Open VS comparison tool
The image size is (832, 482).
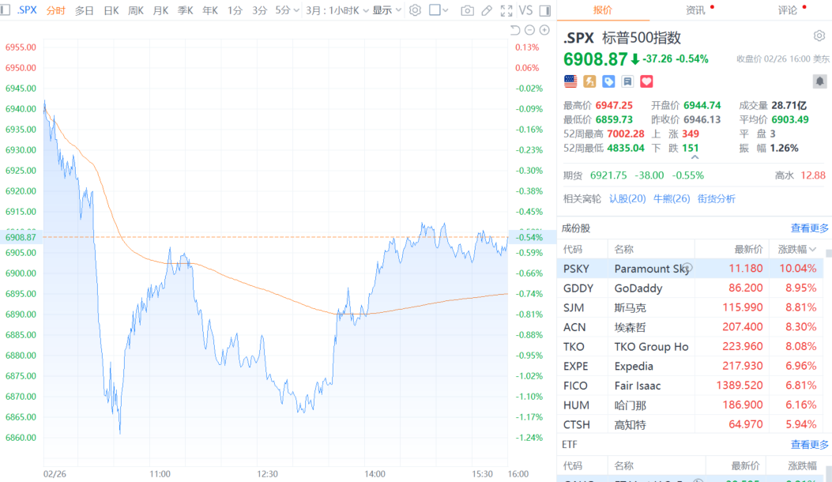(x=526, y=10)
